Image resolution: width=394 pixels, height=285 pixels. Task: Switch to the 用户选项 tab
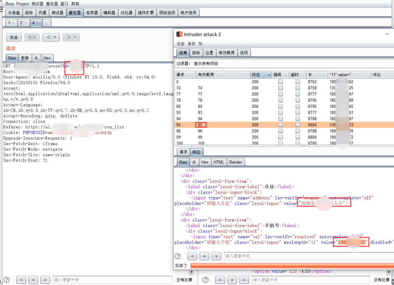189,12
